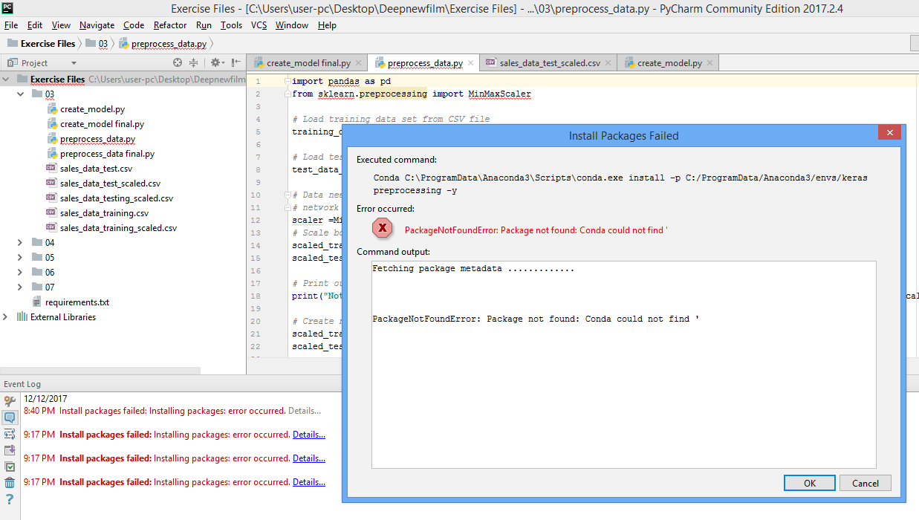The image size is (919, 520).
Task: Open the Project view dropdown arrow
Action: [74, 63]
